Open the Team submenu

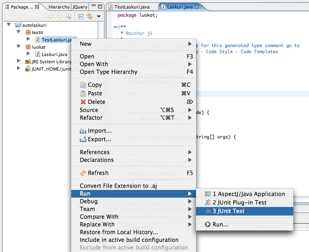(x=134, y=209)
